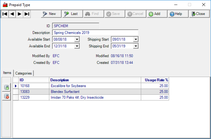Click the Last toolbar button
211x139 pixels.
tap(71, 14)
